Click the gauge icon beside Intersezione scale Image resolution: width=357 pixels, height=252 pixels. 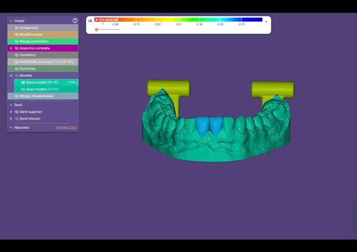tap(90, 21)
